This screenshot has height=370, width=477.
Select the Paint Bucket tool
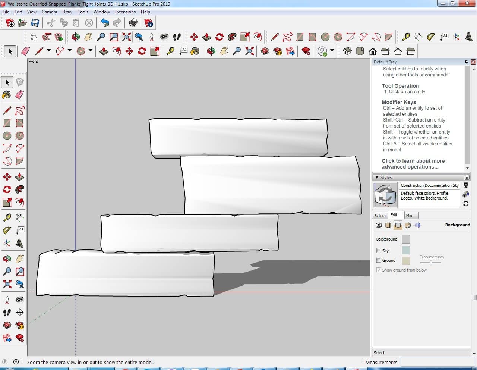tap(7, 95)
